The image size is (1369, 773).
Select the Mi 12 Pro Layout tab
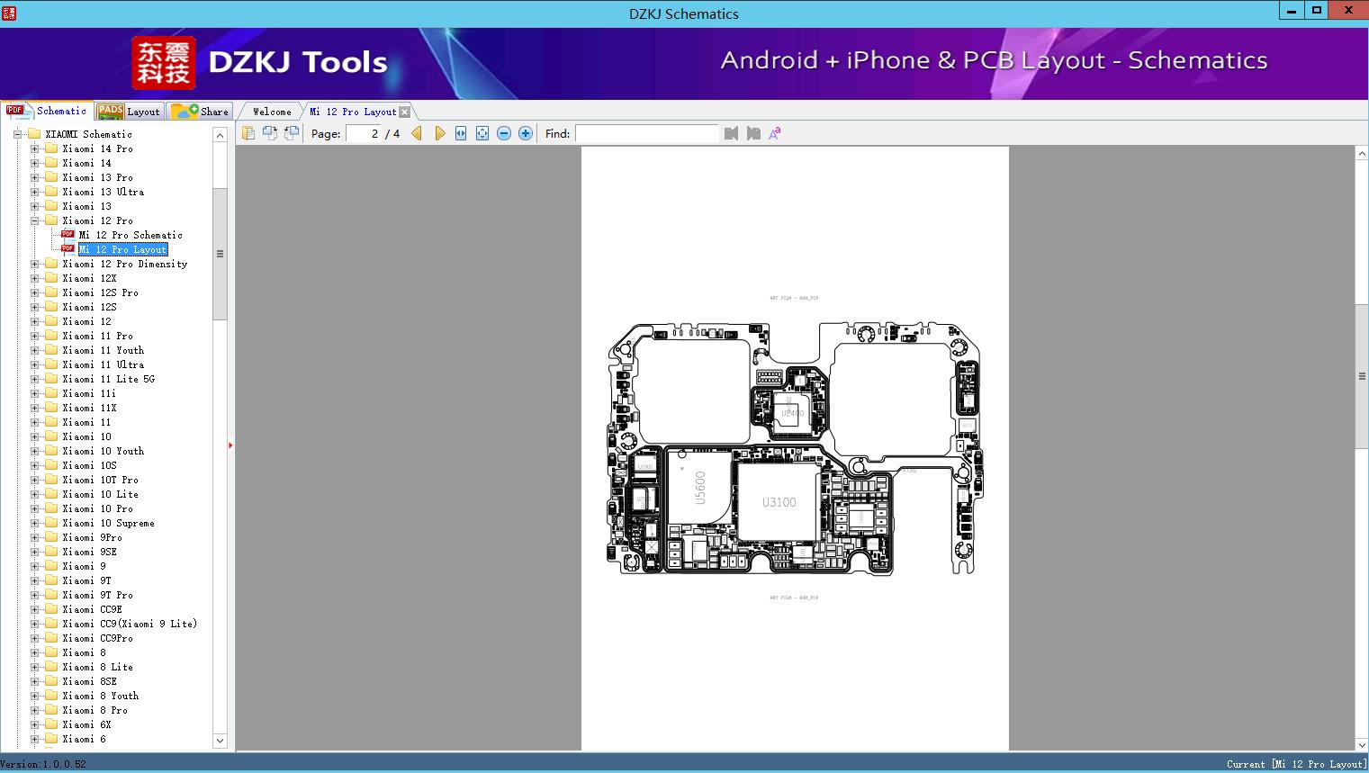[x=353, y=112]
